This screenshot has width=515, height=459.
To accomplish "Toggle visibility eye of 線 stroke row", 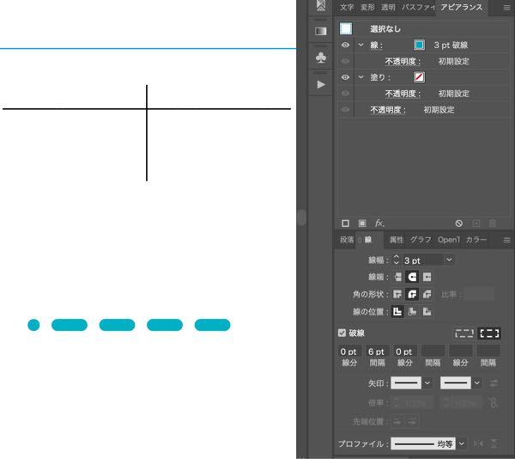I will point(345,45).
